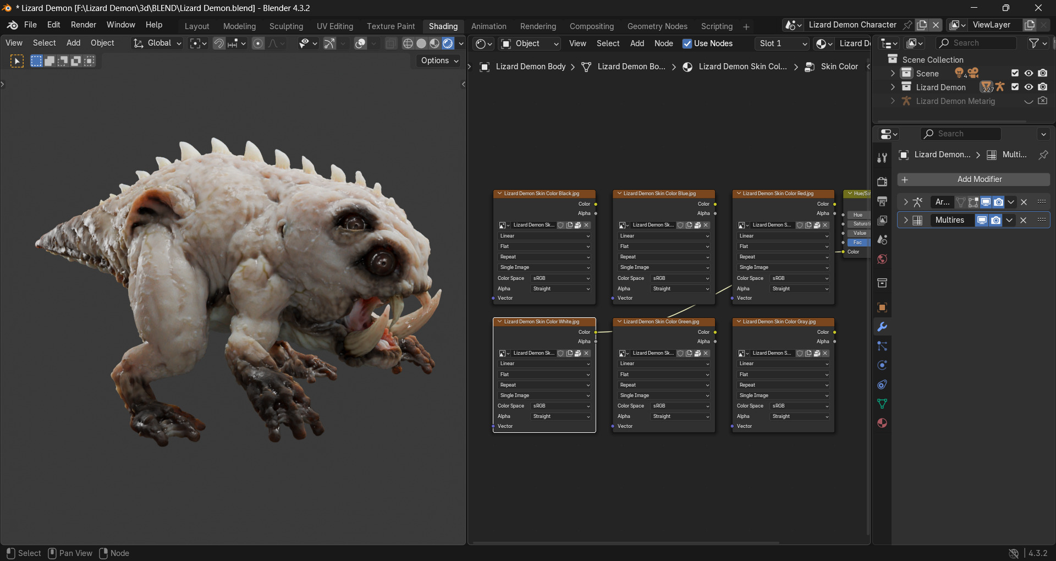Open the View Layer properties tab
The height and width of the screenshot is (561, 1056).
[x=882, y=220]
